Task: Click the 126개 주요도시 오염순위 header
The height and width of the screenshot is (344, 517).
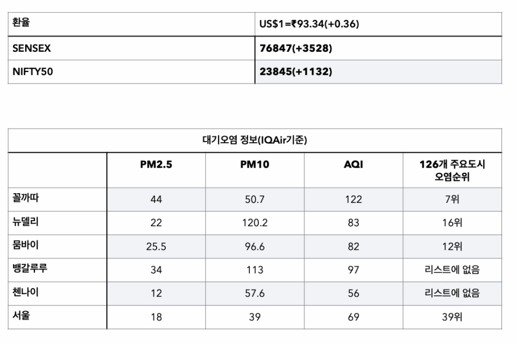Action: click(x=452, y=170)
